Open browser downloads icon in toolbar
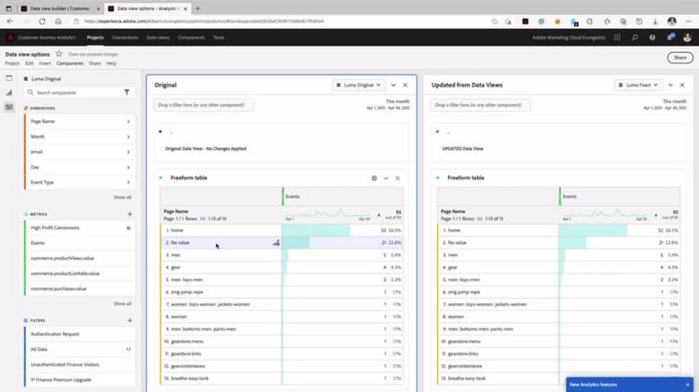Viewport: 699px width, 392px height. point(655,20)
